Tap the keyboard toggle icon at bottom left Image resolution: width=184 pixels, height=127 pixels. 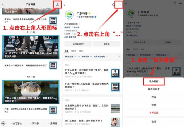[3, 123]
